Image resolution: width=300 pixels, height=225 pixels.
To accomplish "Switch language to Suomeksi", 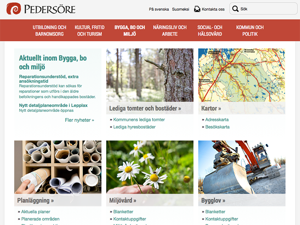I will [x=180, y=9].
